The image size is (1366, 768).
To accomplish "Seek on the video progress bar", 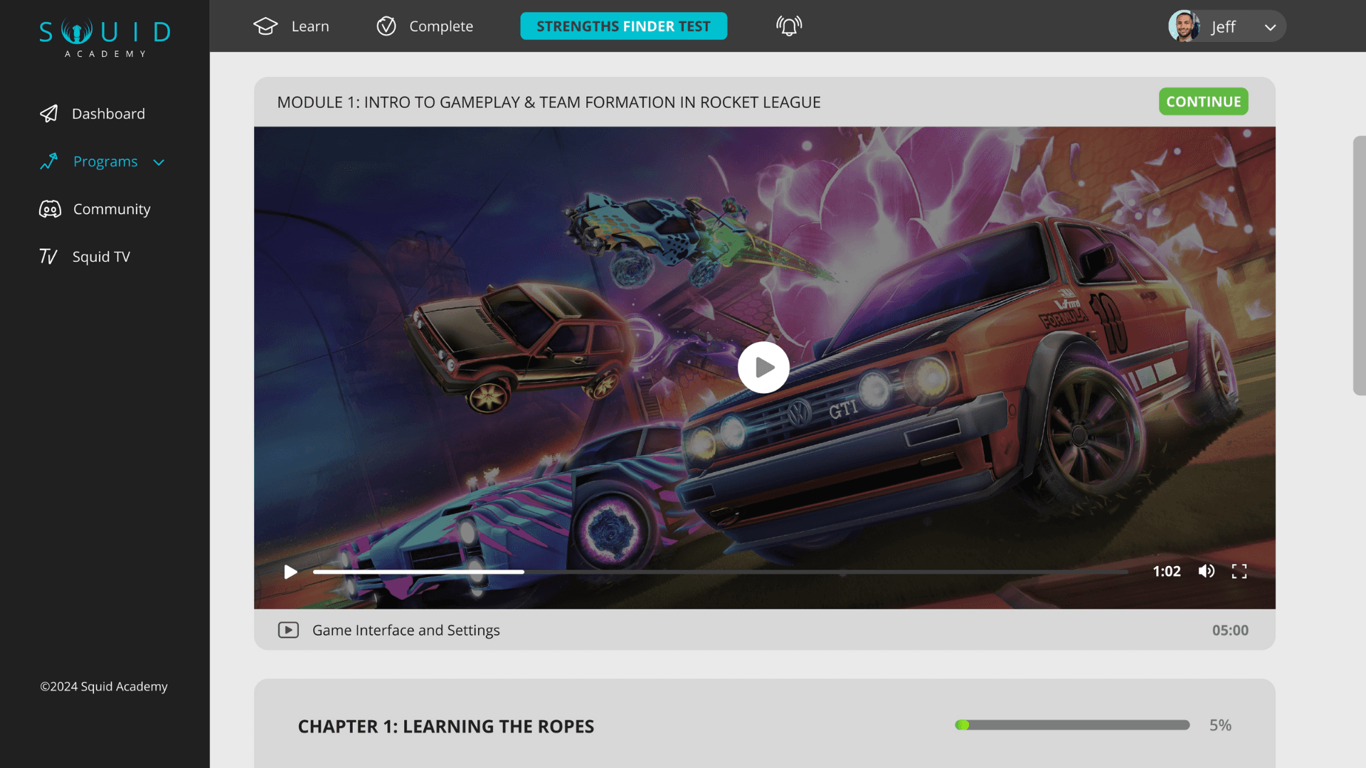I will (720, 572).
